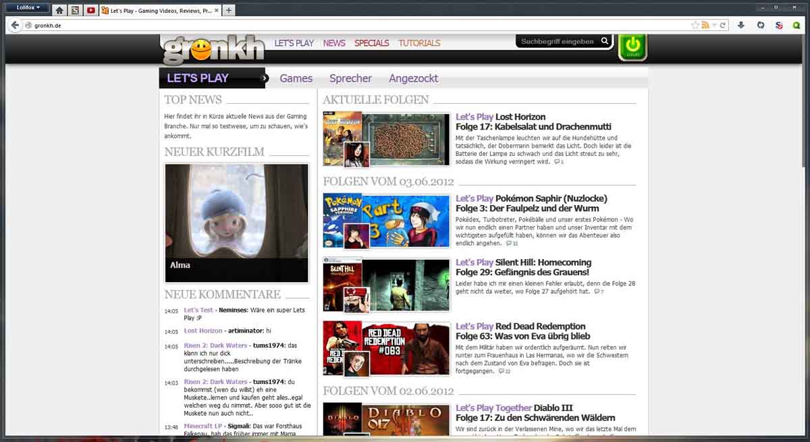Click the circular sync add-on icon
Screen dimensions: 810x442
click(761, 25)
